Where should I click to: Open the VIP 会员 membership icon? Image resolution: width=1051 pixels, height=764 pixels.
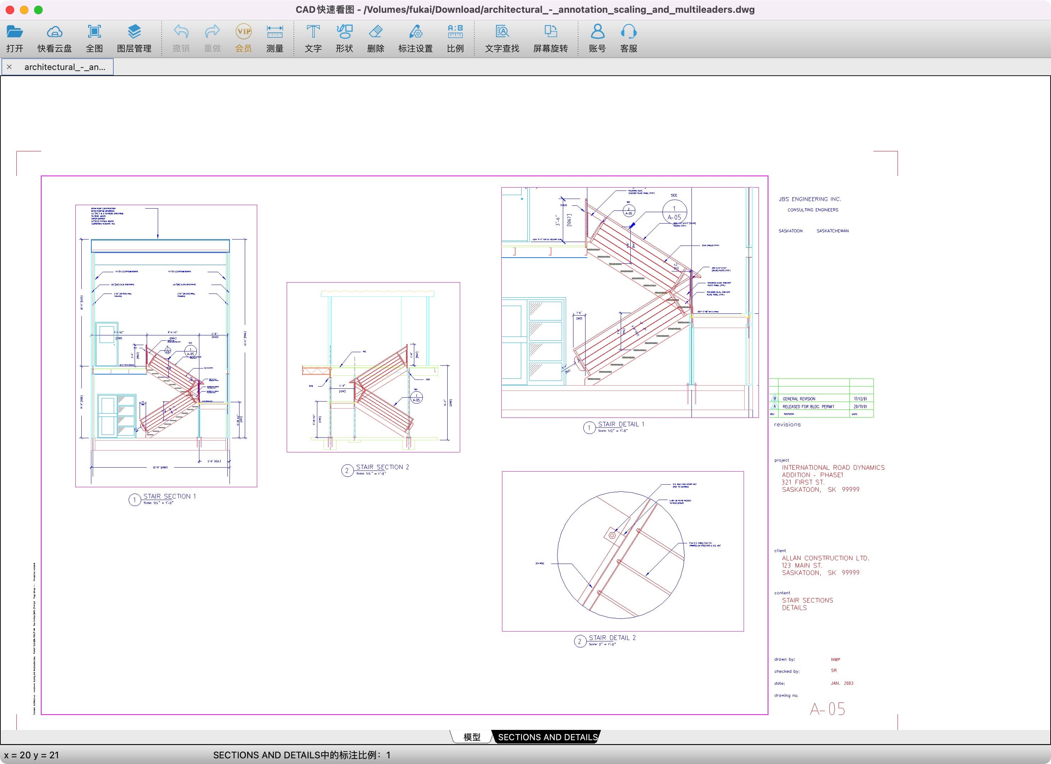pos(244,32)
